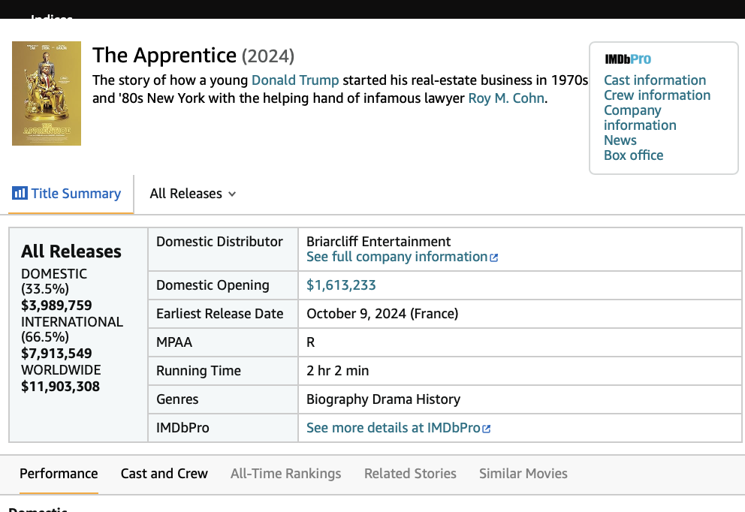Follow the Roy M. Cohn link

click(x=506, y=98)
